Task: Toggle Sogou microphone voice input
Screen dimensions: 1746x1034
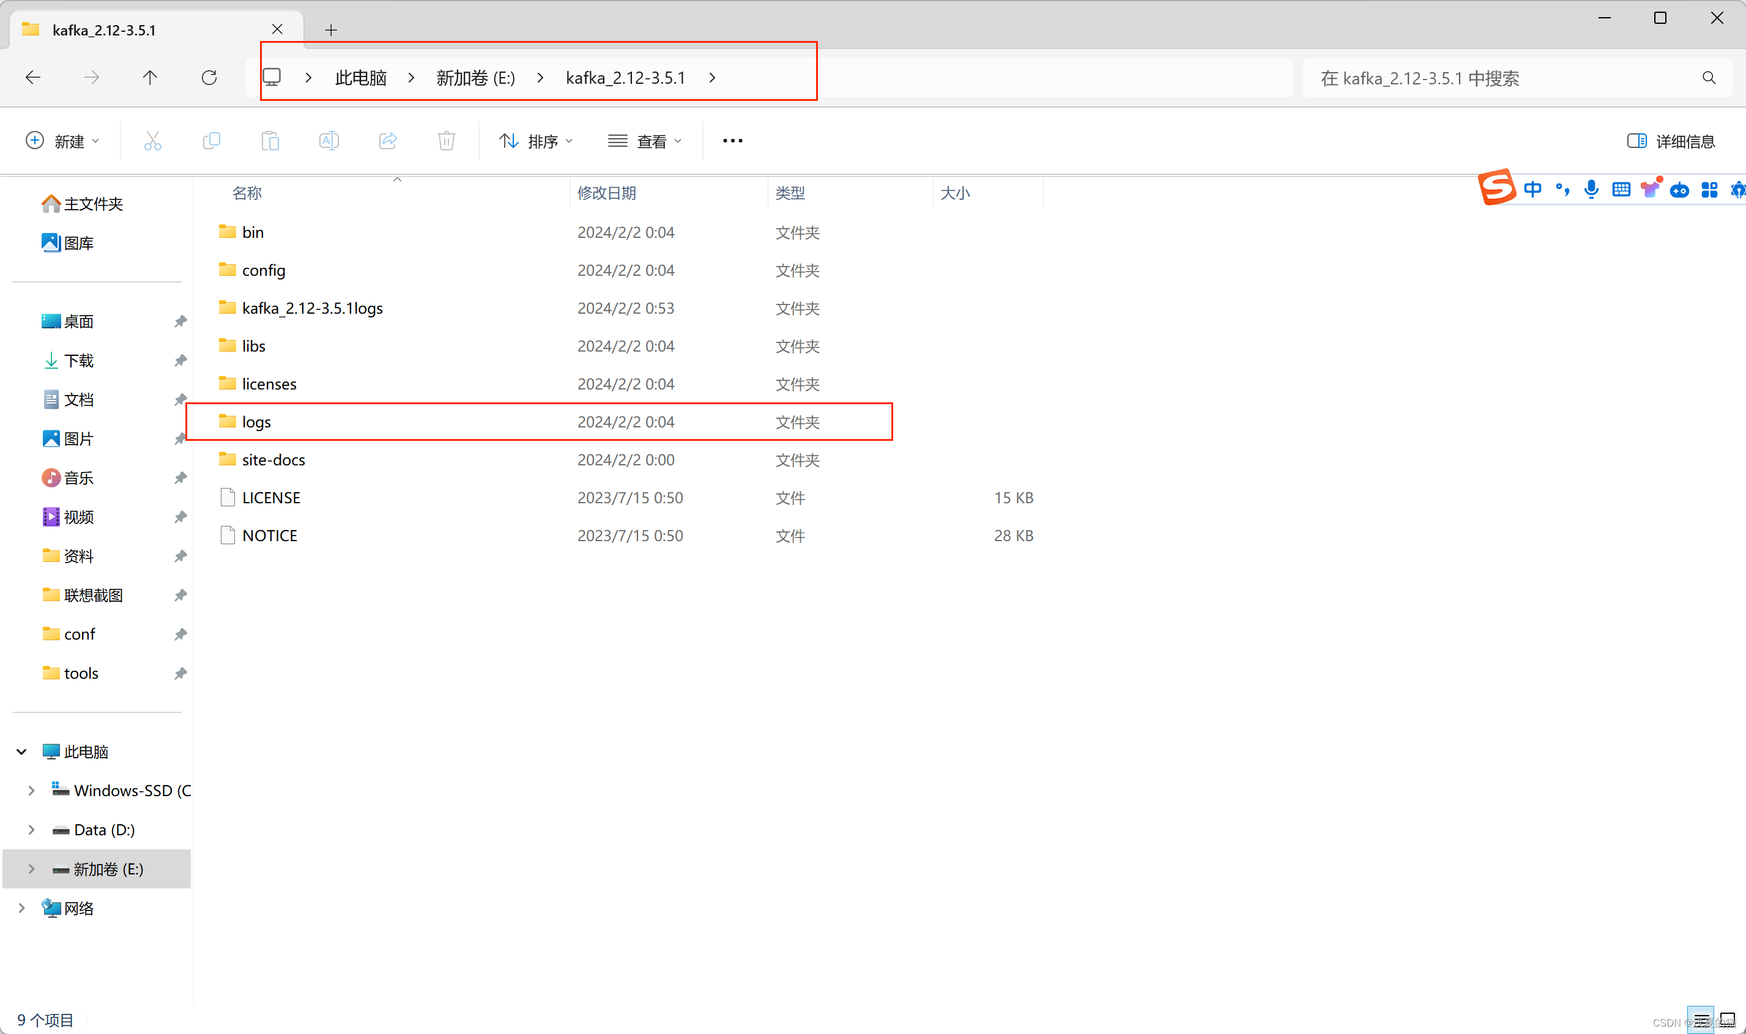Action: tap(1591, 190)
